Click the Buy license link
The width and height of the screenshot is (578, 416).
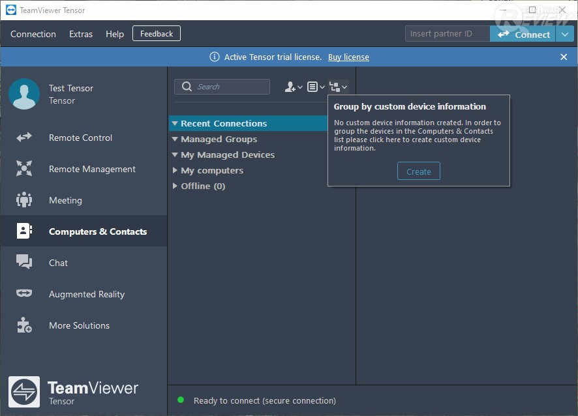click(x=348, y=57)
